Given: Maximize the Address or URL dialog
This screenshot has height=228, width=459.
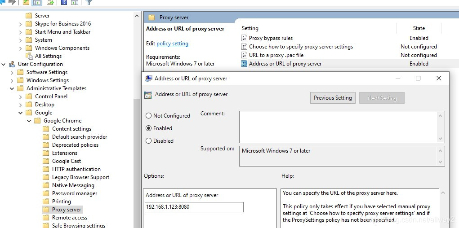Looking at the screenshot, I should click(418, 78).
